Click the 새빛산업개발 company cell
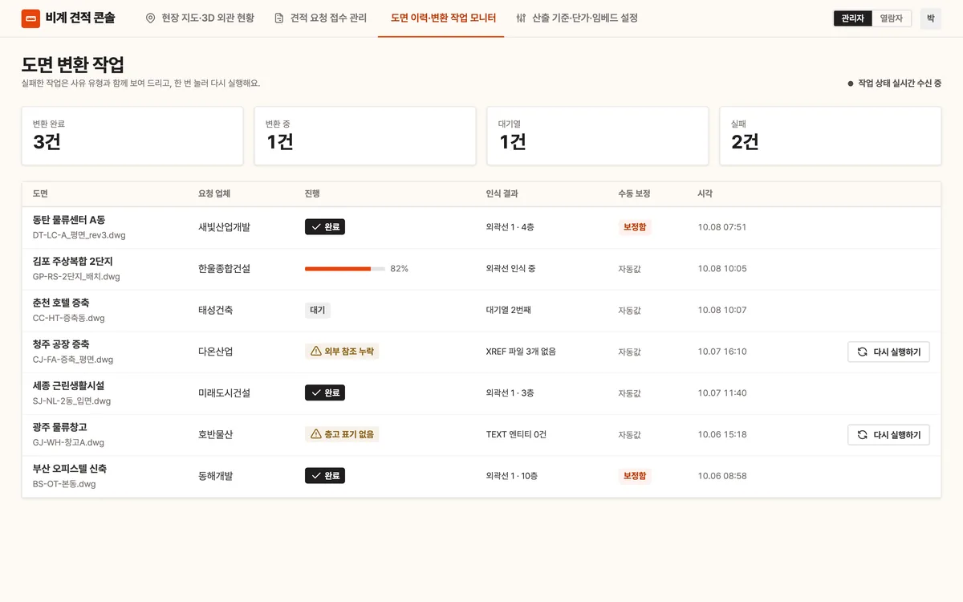The height and width of the screenshot is (602, 963). pos(225,227)
